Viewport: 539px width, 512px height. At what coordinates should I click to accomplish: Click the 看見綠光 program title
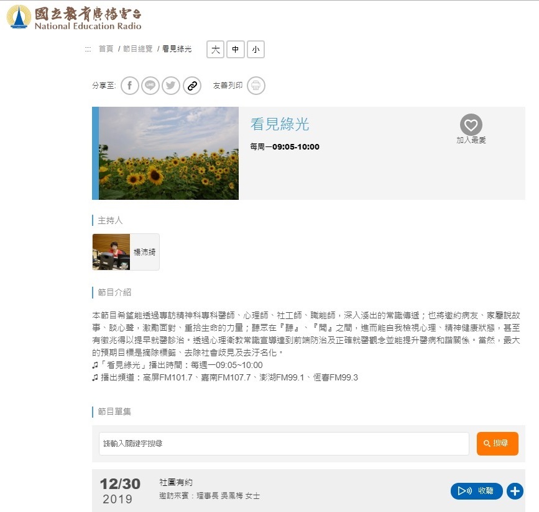coord(280,124)
